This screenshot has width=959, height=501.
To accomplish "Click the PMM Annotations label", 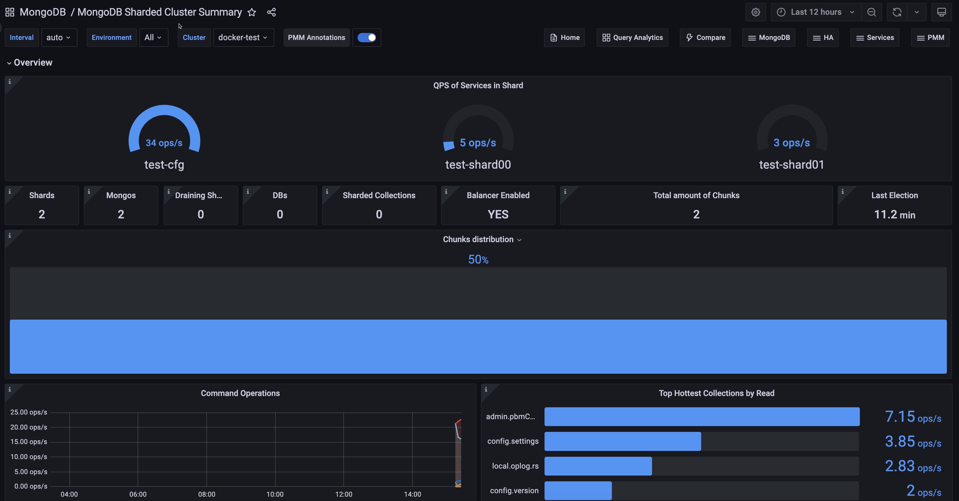I will click(316, 38).
